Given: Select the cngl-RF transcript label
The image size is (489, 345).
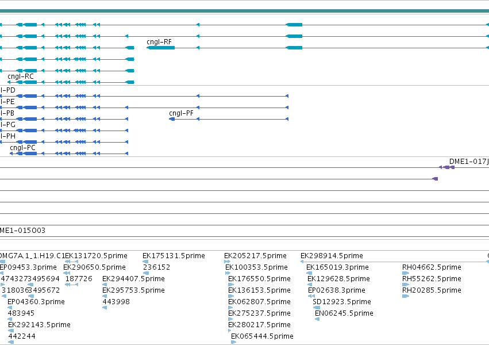Looking at the screenshot, I should point(159,42).
